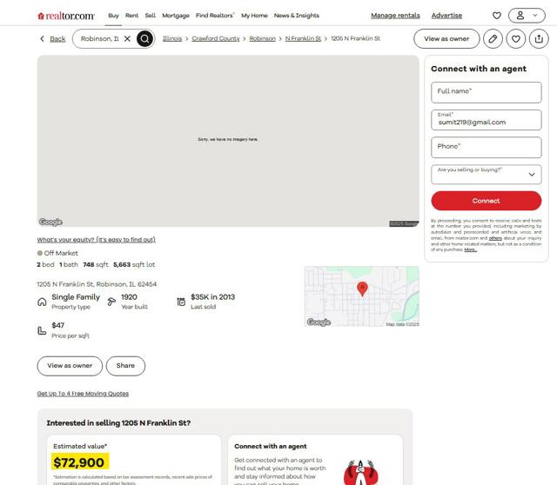The height and width of the screenshot is (485, 557).
Task: Open the Mortgage menu
Action: click(x=176, y=16)
